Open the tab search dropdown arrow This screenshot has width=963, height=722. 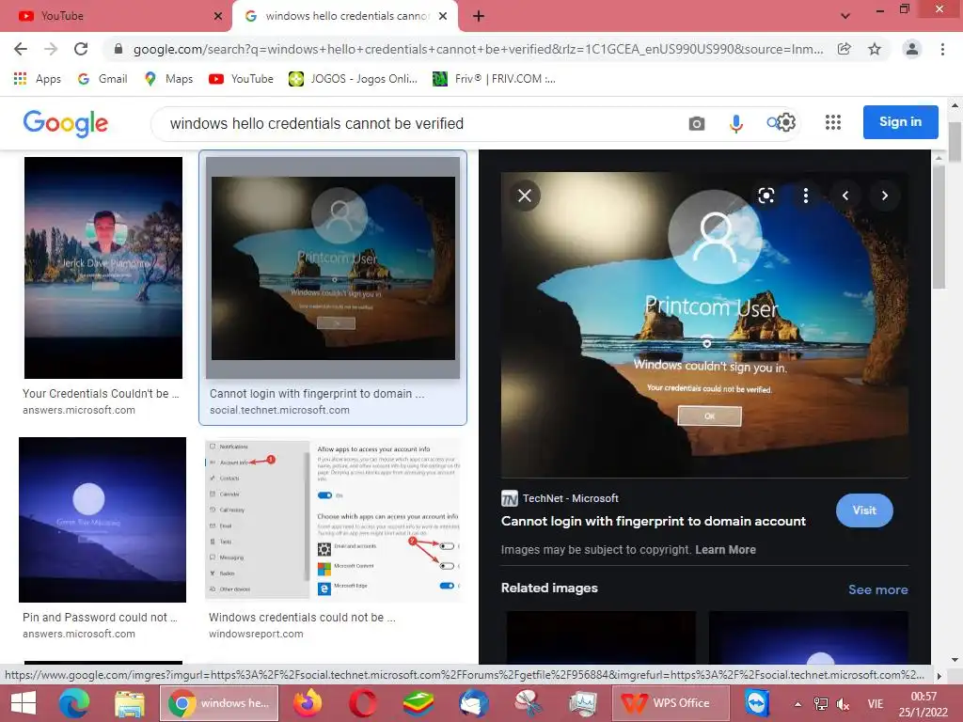pos(845,16)
